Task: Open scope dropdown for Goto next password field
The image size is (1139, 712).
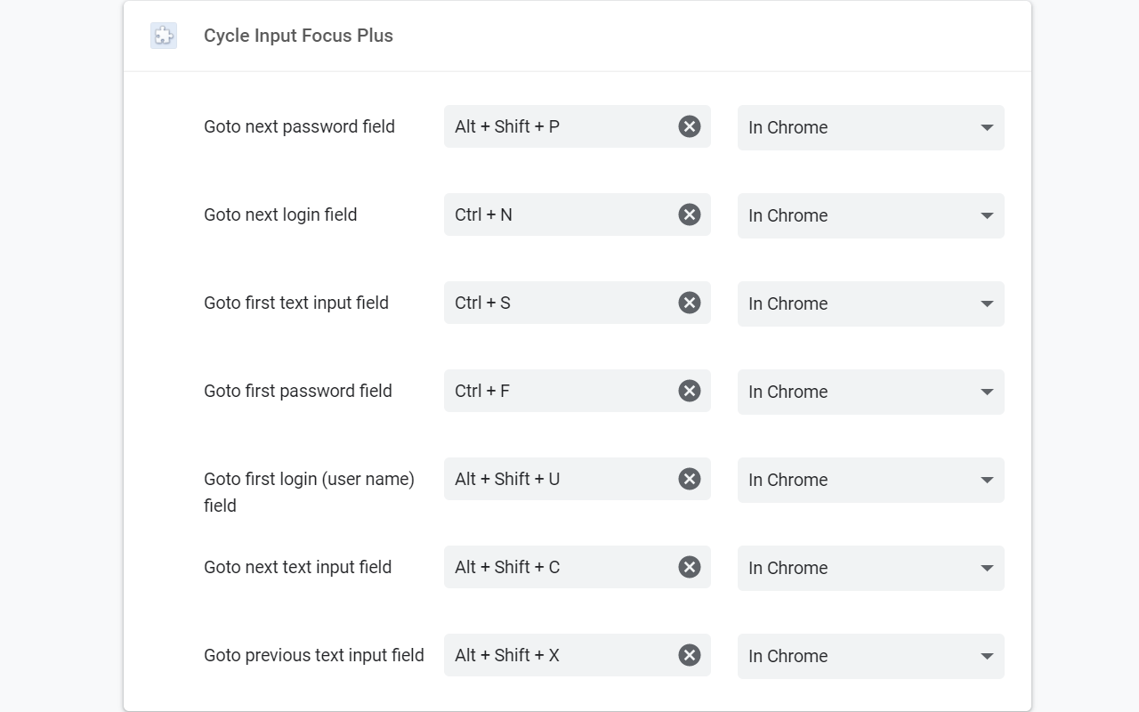Action: point(871,127)
